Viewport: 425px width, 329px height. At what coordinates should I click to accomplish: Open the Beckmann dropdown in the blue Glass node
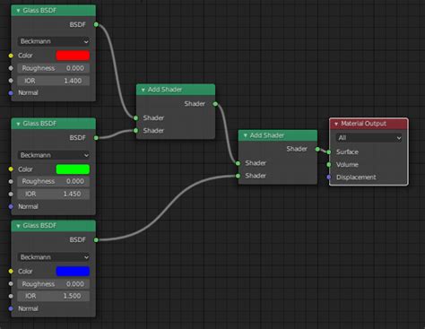tap(54, 257)
